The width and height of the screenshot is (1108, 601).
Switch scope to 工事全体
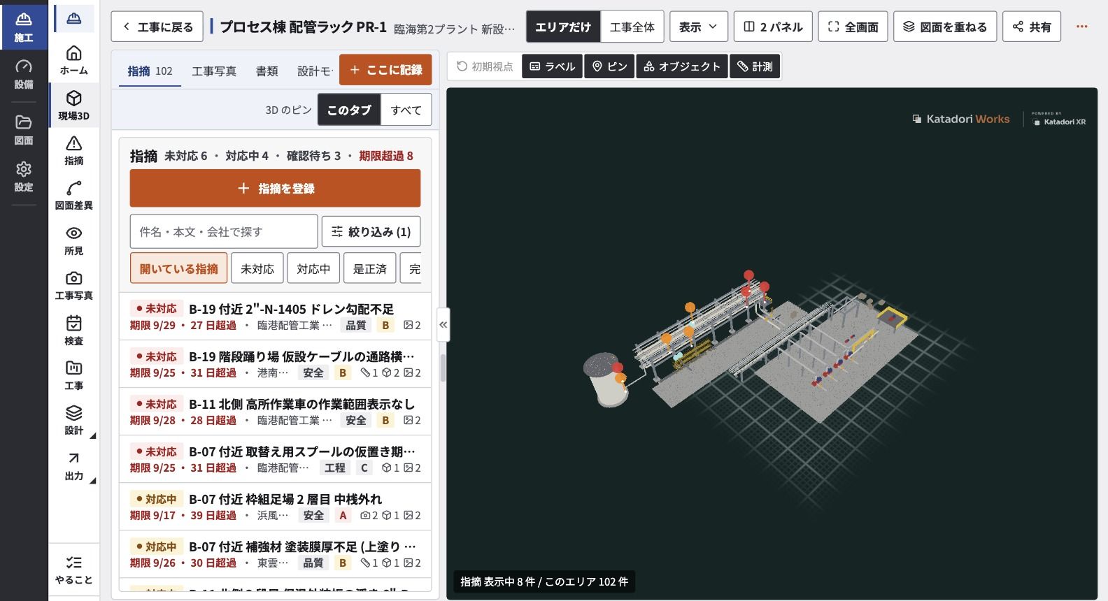coord(632,27)
